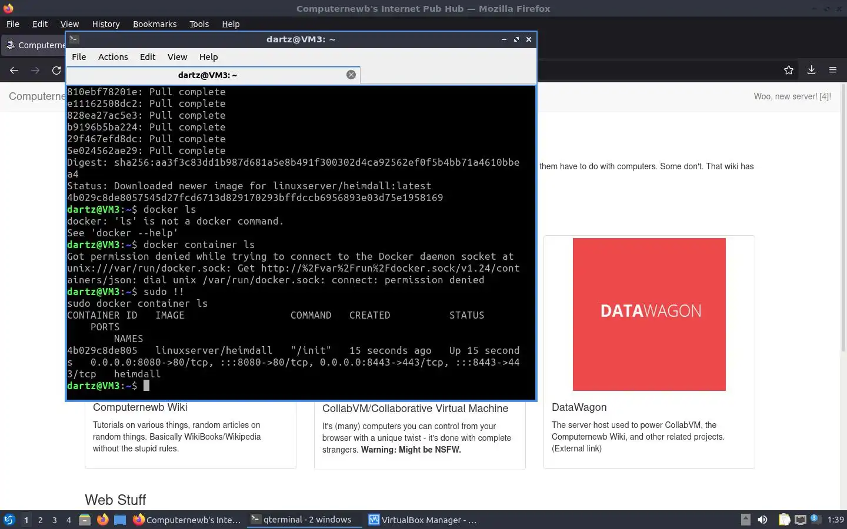Launch file manager from the taskbar
The image size is (847, 529).
(x=85, y=520)
